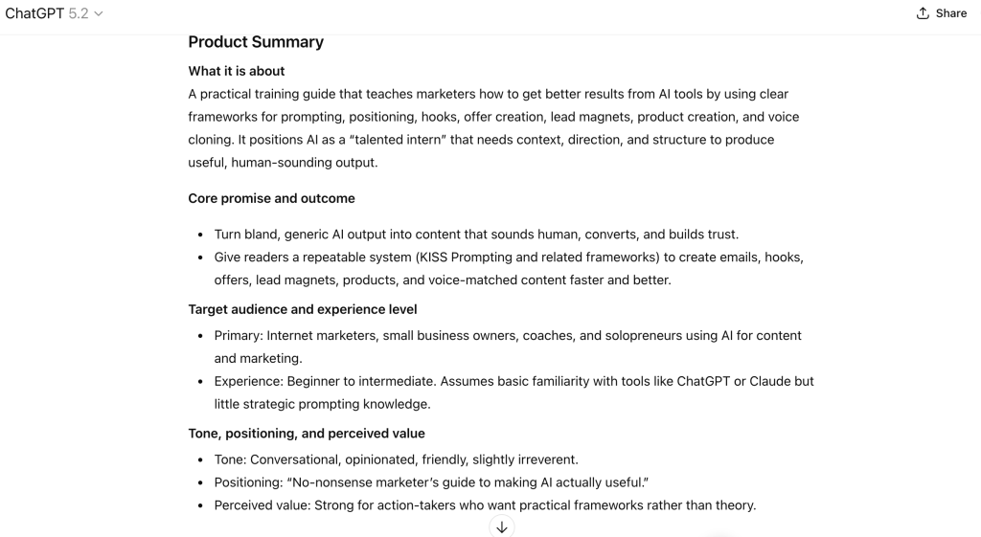Click the Product Summary heading

[256, 42]
